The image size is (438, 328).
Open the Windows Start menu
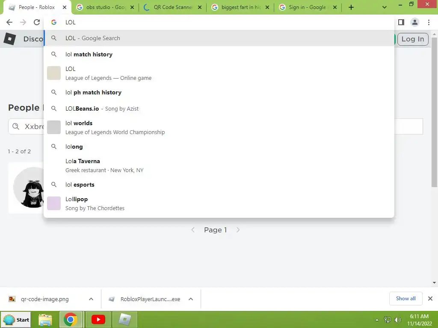coord(16,319)
